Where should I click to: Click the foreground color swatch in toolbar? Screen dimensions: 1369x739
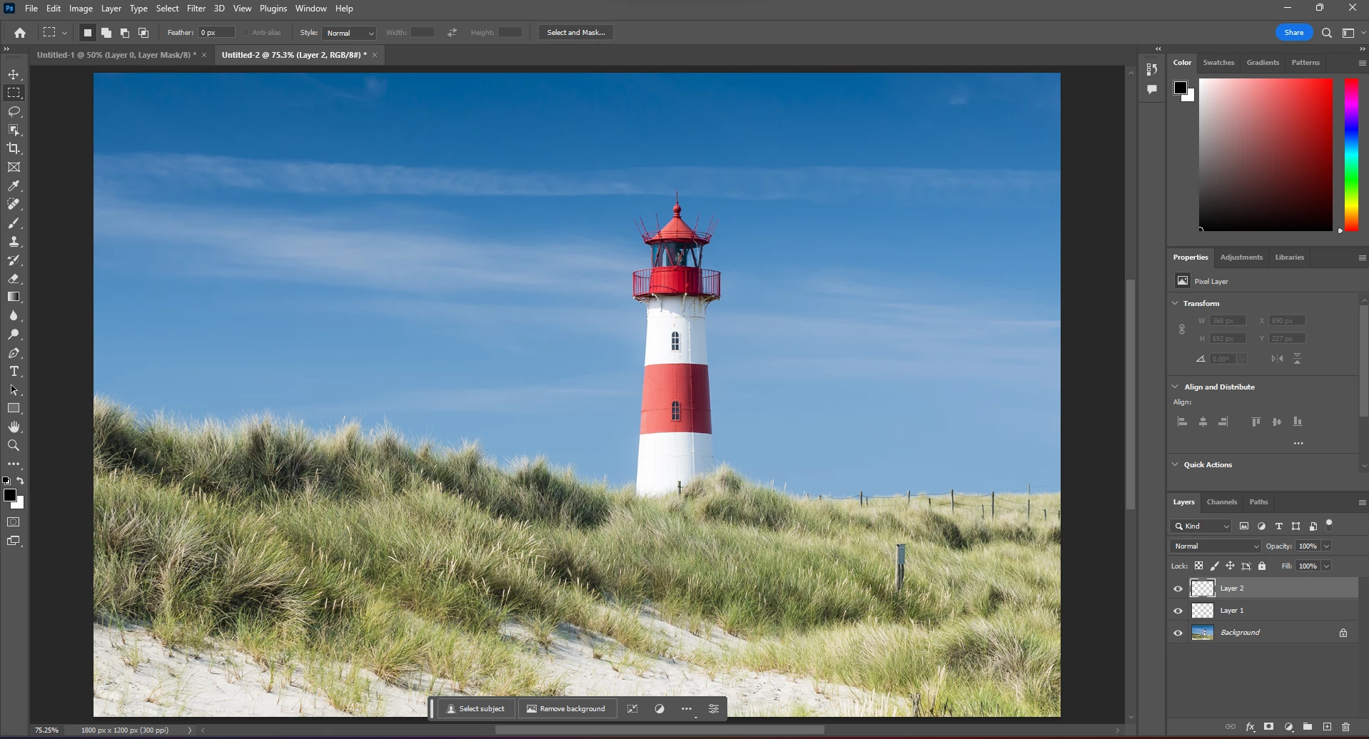click(10, 495)
